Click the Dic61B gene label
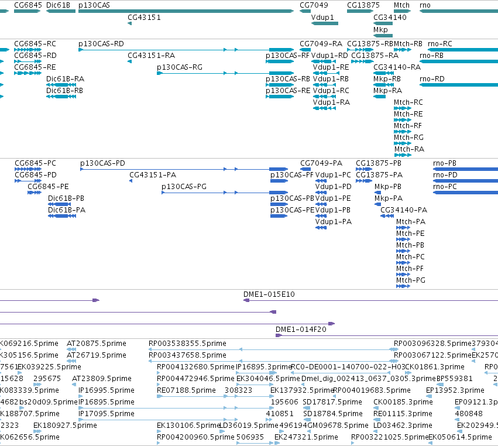This screenshot has height=446, width=498. [58, 5]
